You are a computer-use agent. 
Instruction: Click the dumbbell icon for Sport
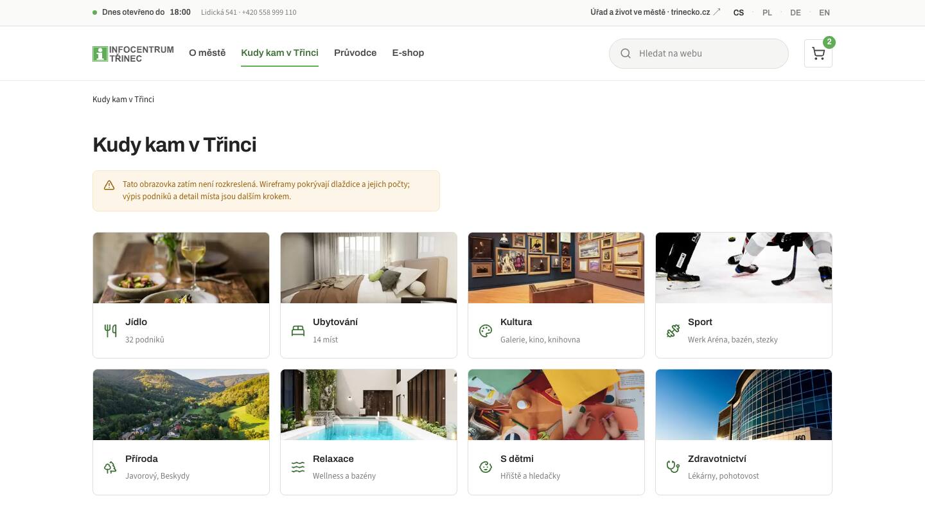coord(673,331)
